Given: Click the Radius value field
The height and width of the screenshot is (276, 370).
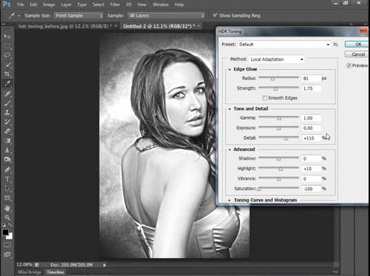Looking at the screenshot, I should [x=311, y=78].
